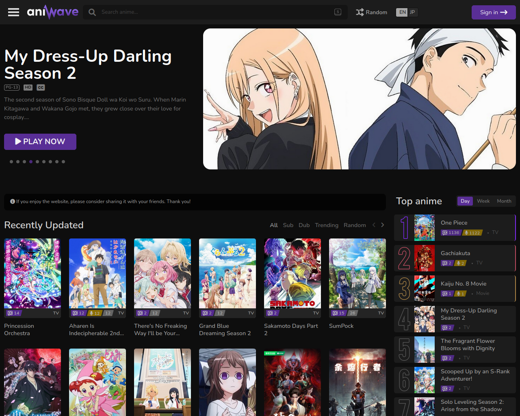Click Gachiakuta dub count badge
520x416 pixels.
tap(460, 263)
